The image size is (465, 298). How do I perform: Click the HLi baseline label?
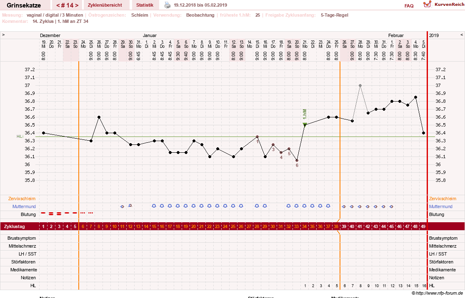coord(20,137)
